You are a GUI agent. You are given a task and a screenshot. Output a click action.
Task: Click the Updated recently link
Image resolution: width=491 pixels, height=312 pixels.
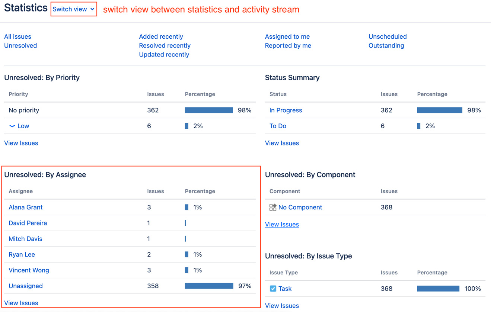click(164, 54)
